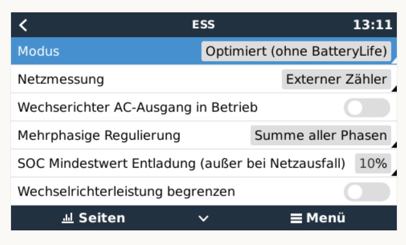Click the 13:11 clock display
Image resolution: width=406 pixels, height=245 pixels.
pos(372,25)
